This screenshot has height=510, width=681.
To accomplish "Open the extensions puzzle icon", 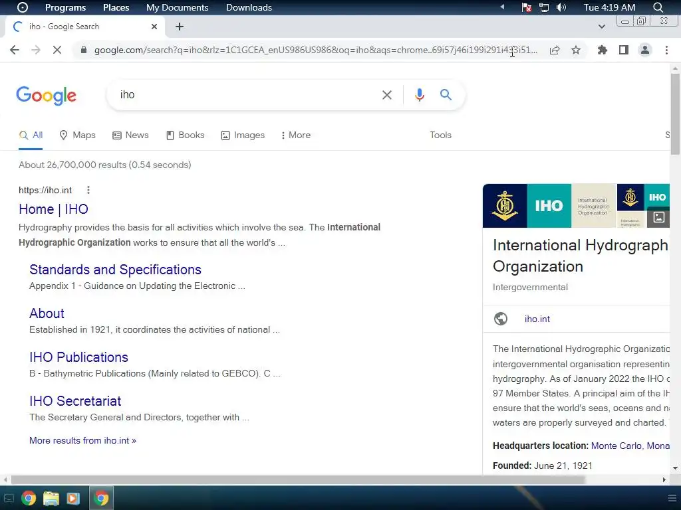I will [x=603, y=50].
